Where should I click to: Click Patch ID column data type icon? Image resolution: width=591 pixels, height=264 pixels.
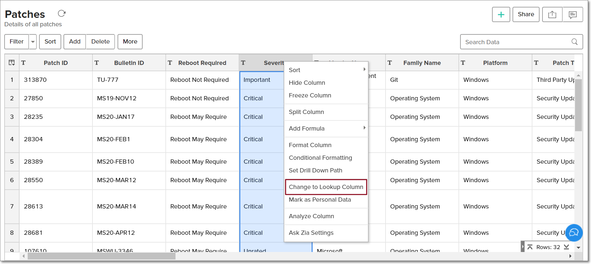coord(23,63)
